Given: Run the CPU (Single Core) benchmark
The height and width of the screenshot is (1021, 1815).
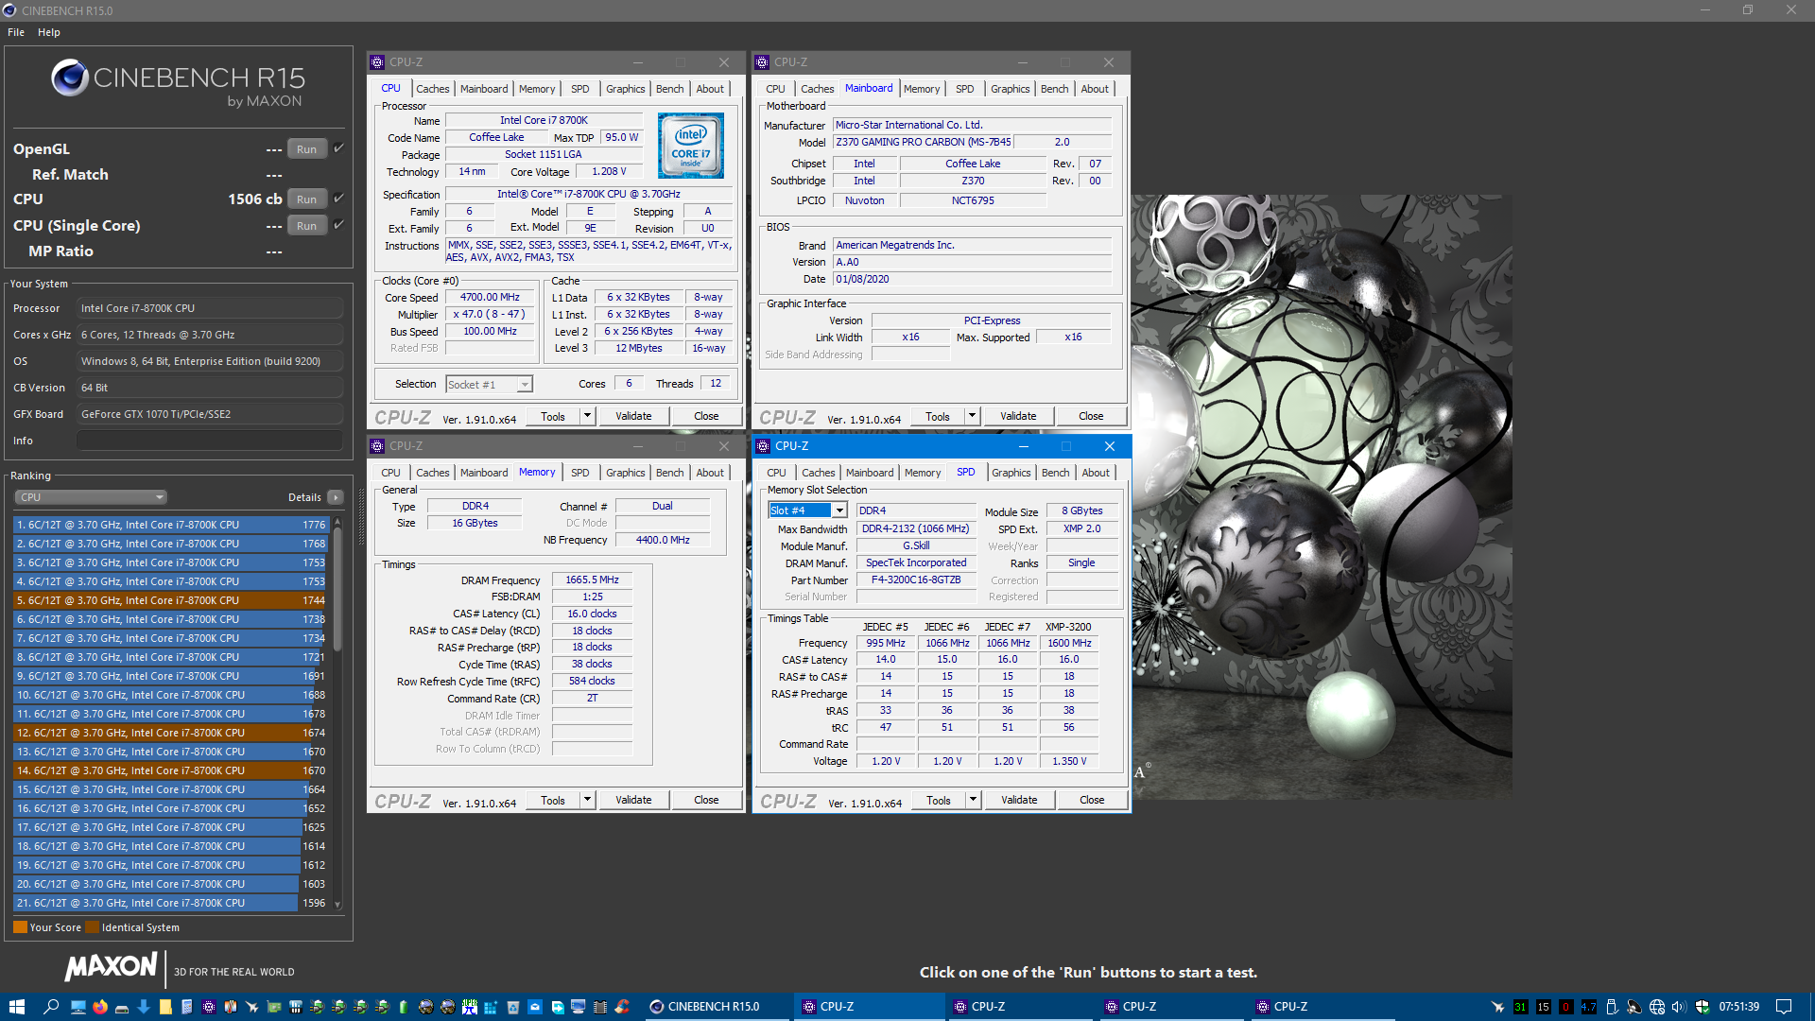Looking at the screenshot, I should click(306, 226).
